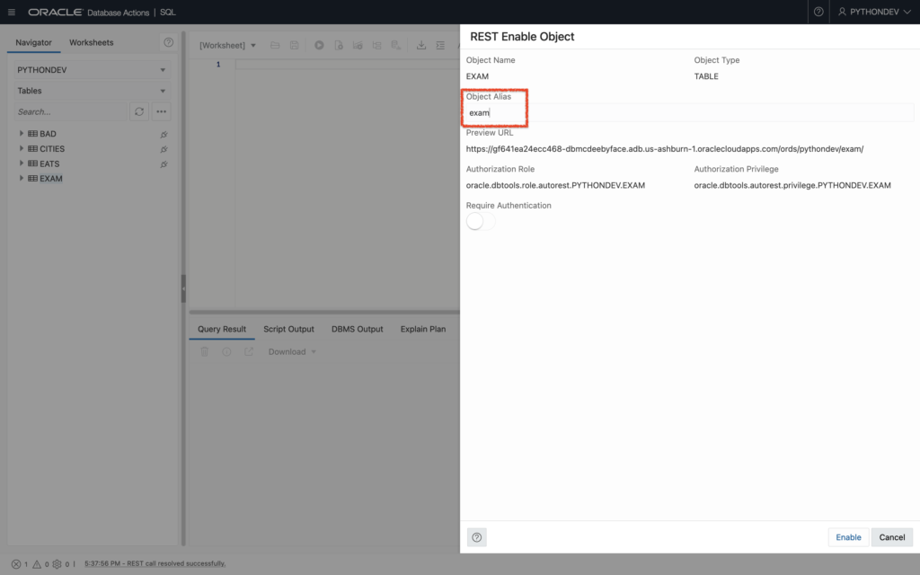920x575 pixels.
Task: Click the Enable button
Action: (x=848, y=536)
